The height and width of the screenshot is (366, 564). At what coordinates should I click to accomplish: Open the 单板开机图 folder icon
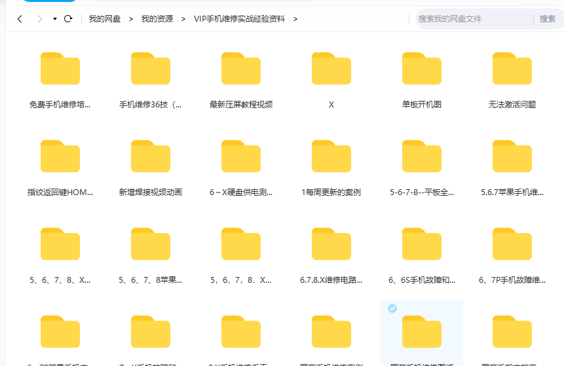click(x=422, y=68)
